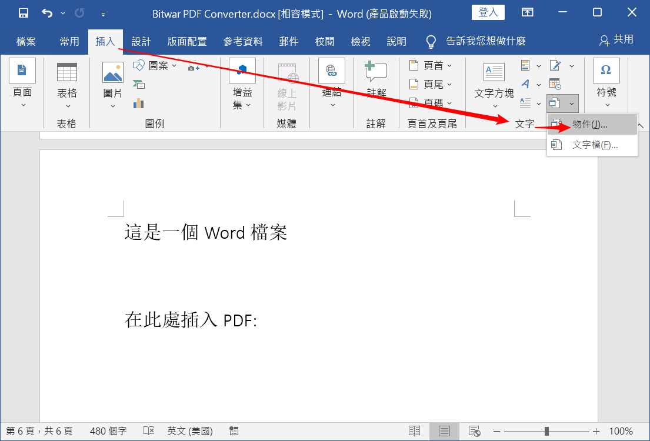Open the 圖片 dropdown chevron
Viewport: 650px width, 441px height.
point(113,106)
